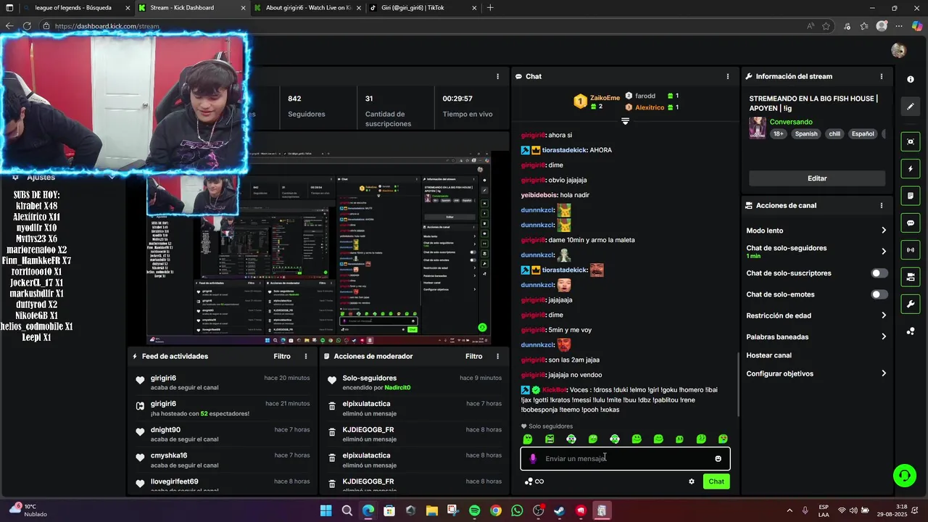The width and height of the screenshot is (928, 522).
Task: Open Steam from the taskbar
Action: pos(559,510)
